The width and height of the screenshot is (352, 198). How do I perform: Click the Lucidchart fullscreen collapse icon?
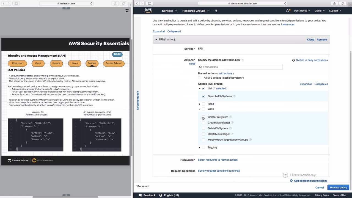(x=127, y=10)
